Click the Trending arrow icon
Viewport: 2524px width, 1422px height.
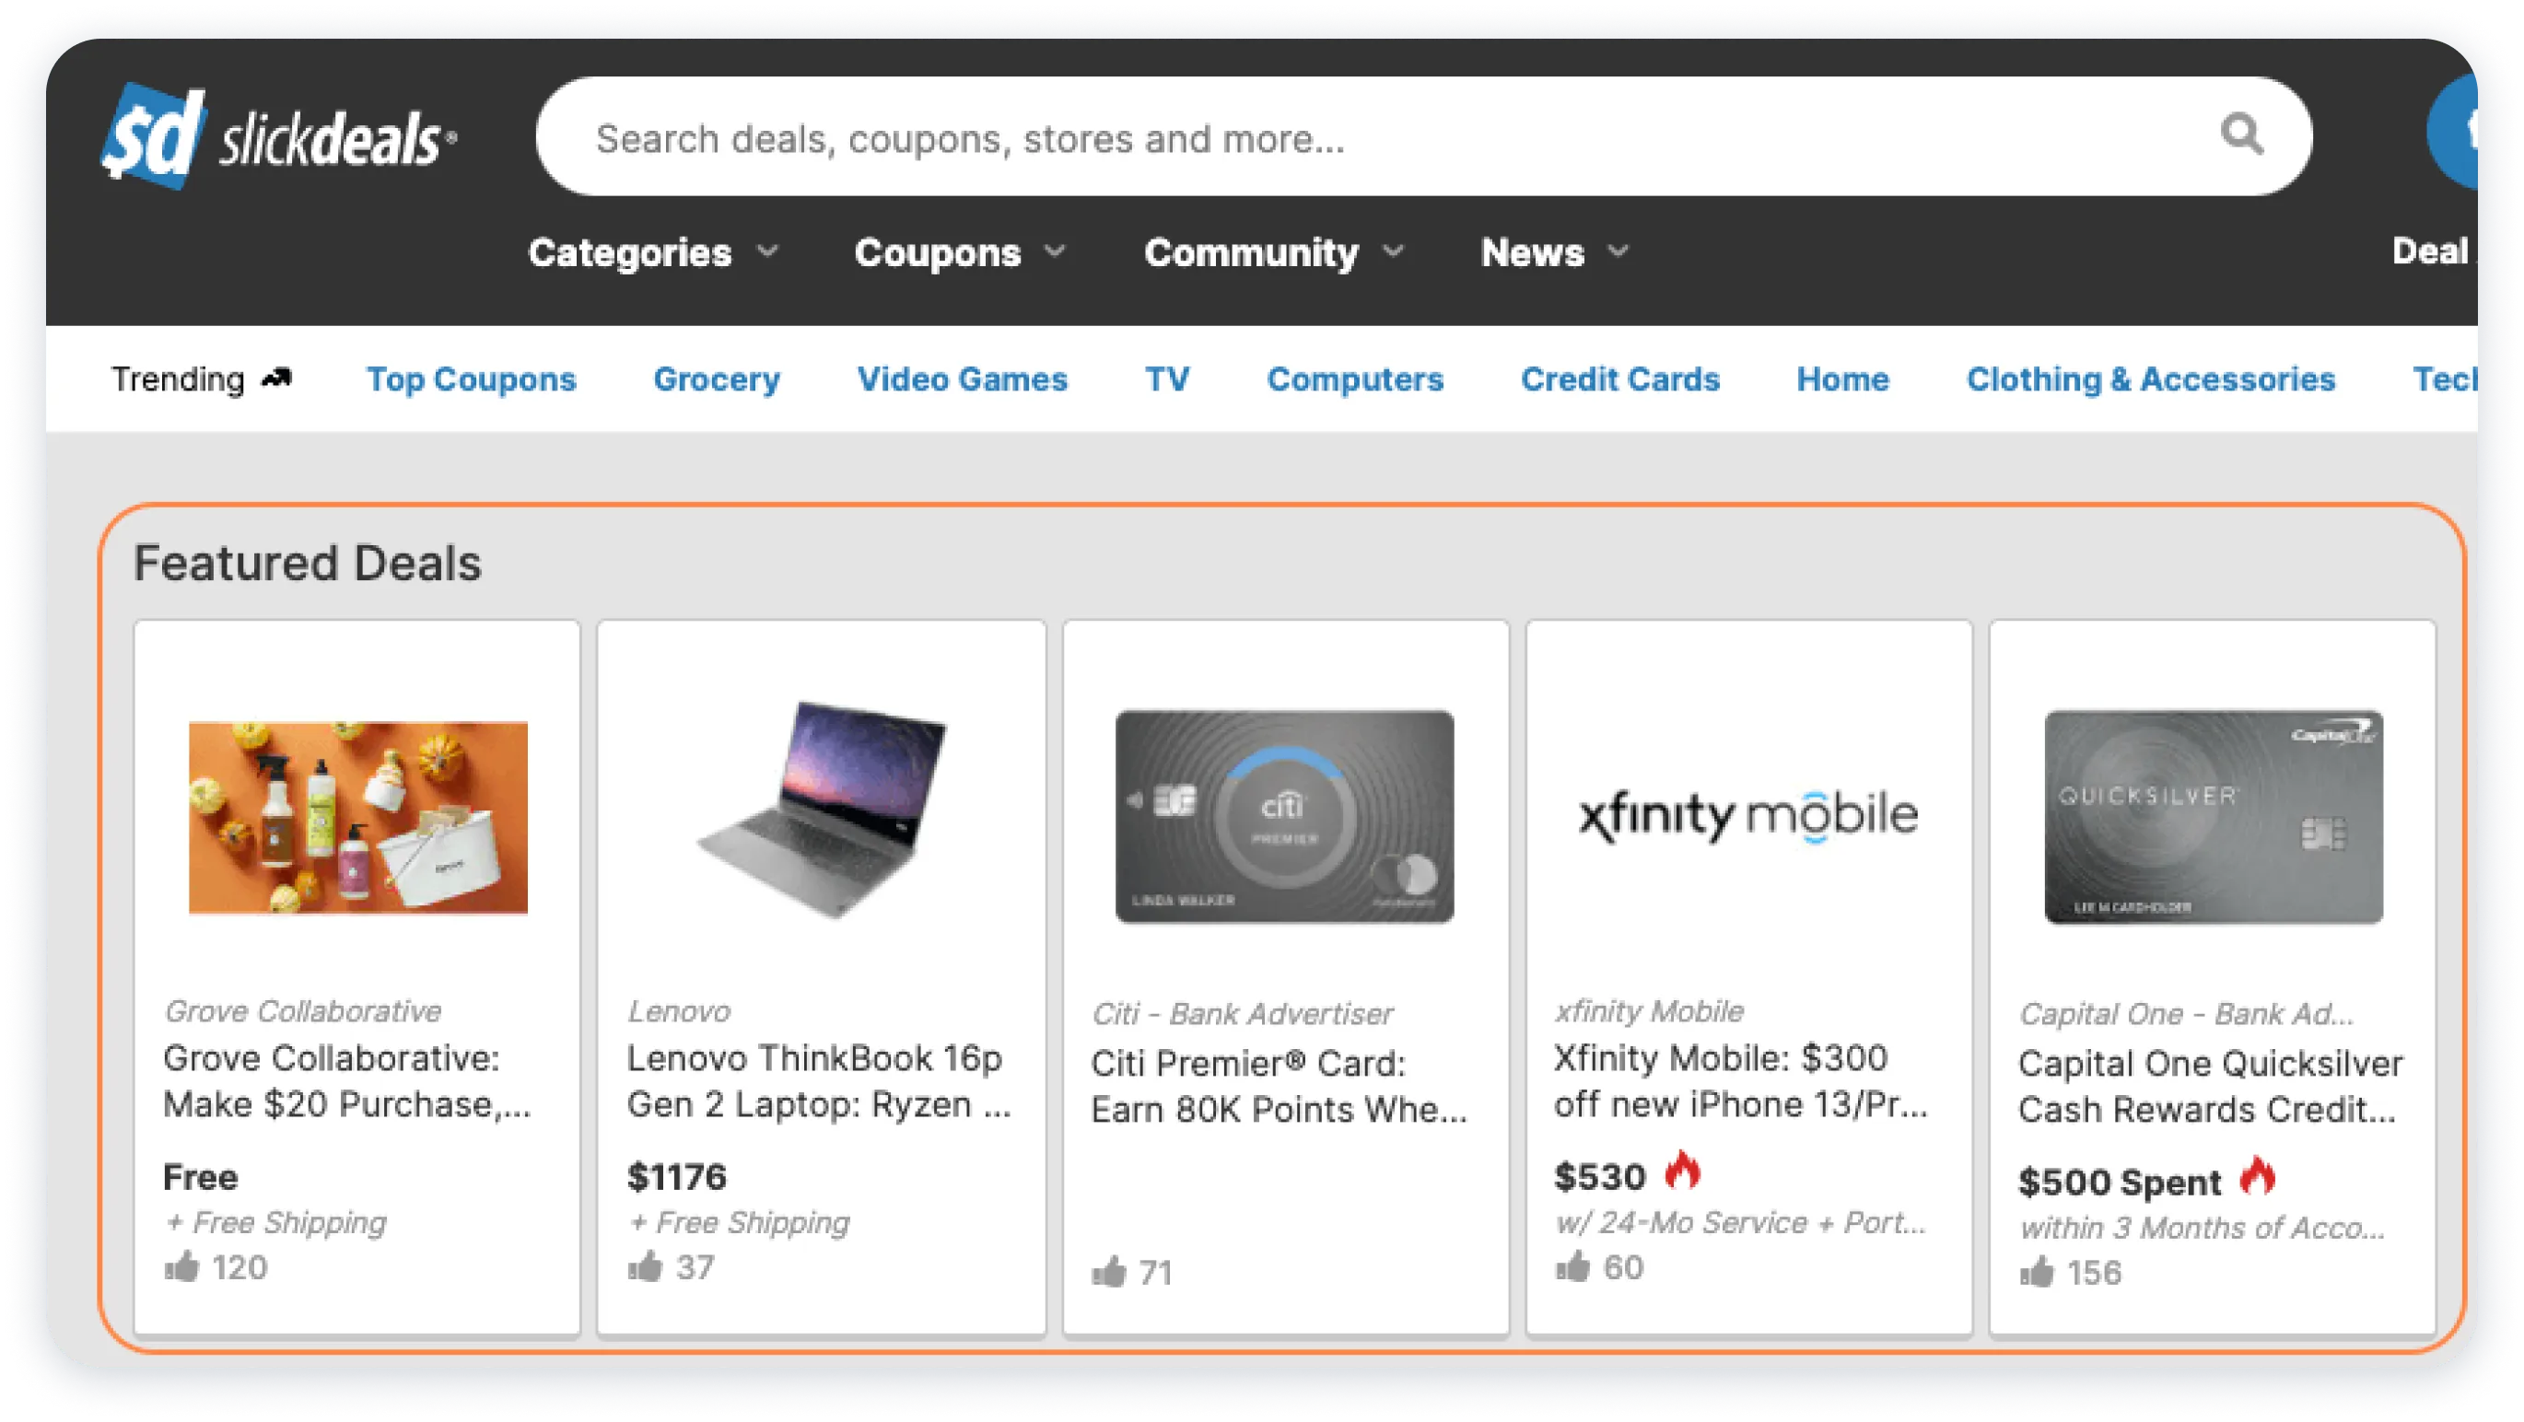(277, 378)
